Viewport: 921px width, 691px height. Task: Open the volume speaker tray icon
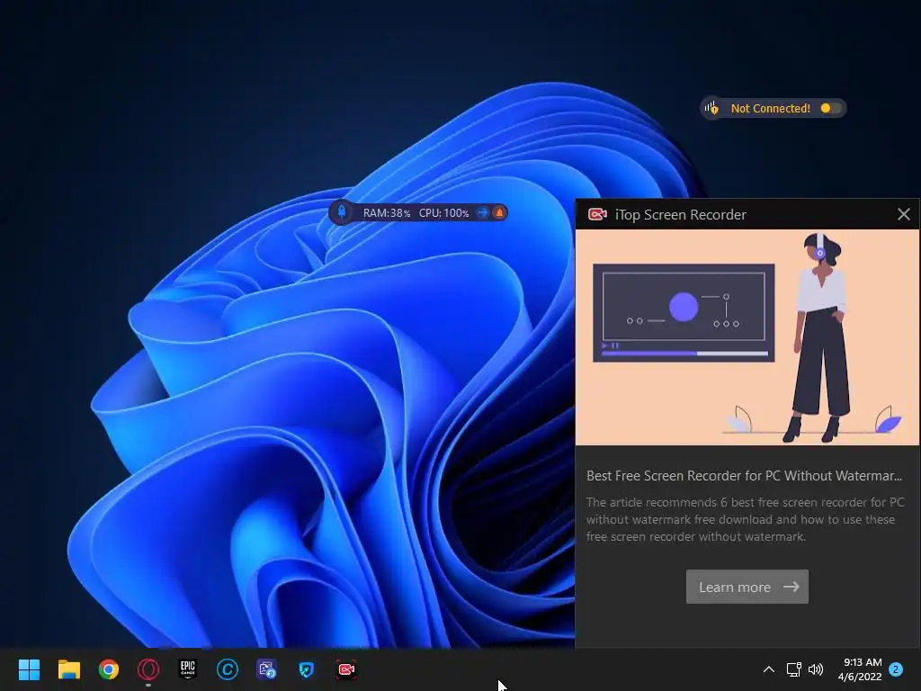coord(816,669)
